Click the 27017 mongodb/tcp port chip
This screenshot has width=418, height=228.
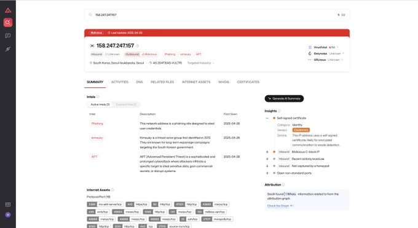[217, 219]
